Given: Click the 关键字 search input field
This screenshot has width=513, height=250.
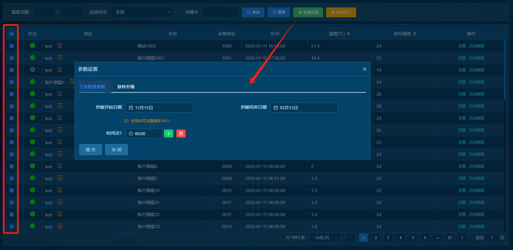Looking at the screenshot, I should pyautogui.click(x=220, y=12).
